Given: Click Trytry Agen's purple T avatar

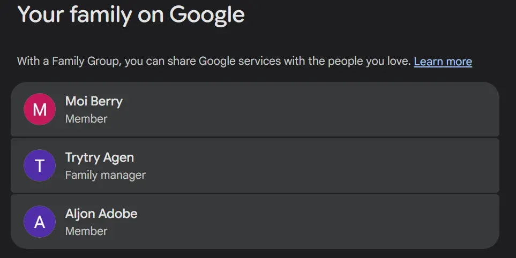Looking at the screenshot, I should 40,165.
